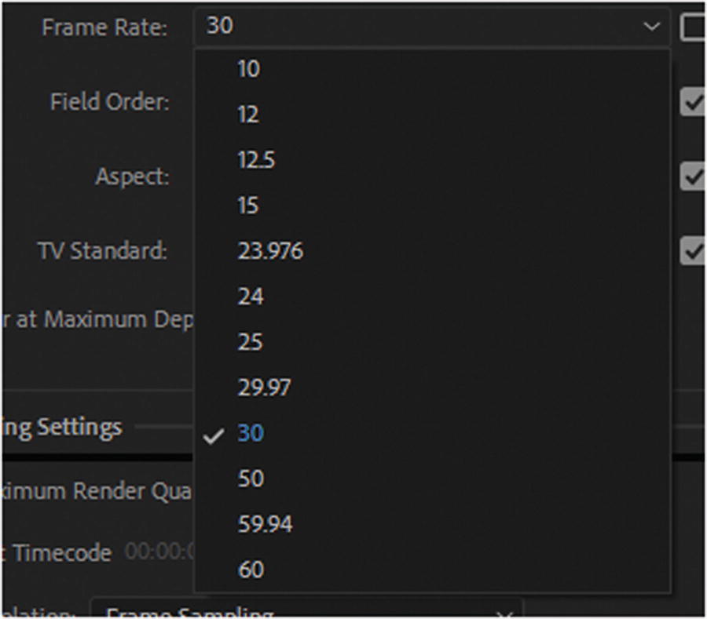Choose 50 frames per second

point(251,479)
